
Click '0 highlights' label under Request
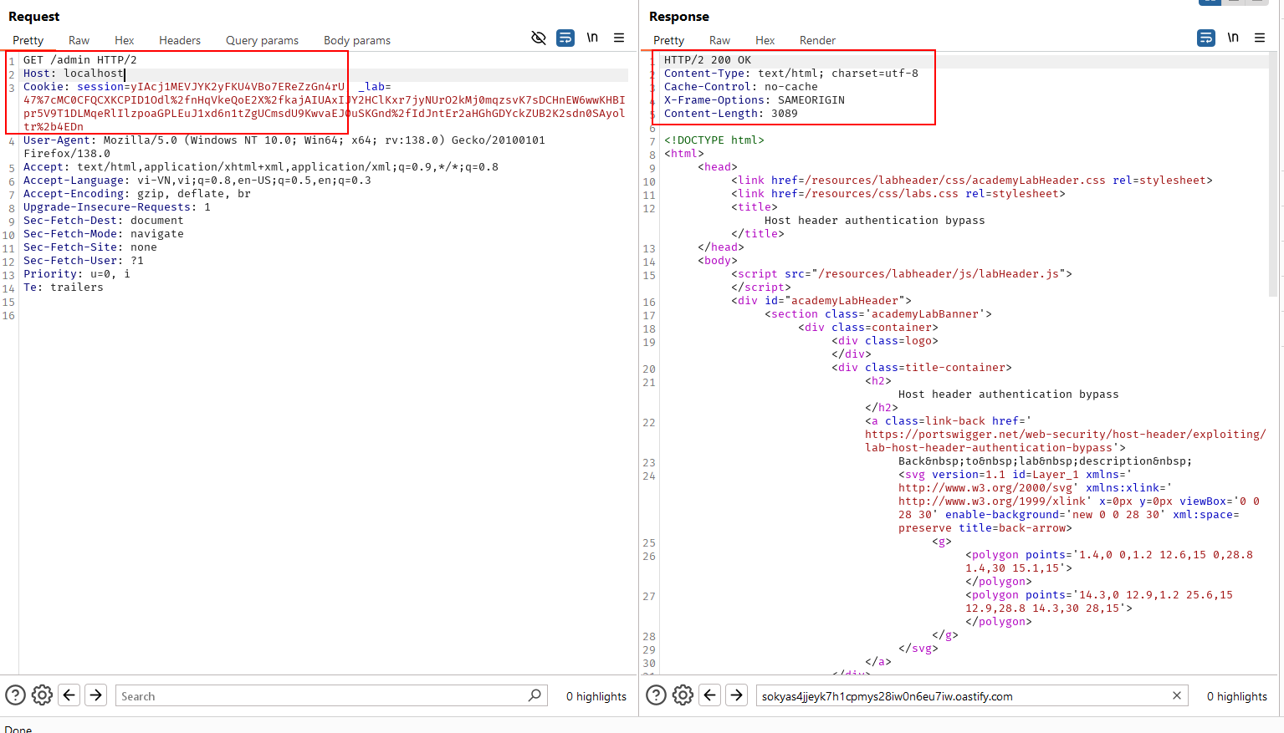[596, 696]
